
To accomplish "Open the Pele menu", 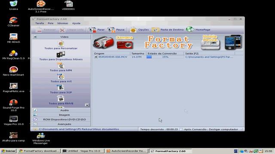I will point(51,23).
